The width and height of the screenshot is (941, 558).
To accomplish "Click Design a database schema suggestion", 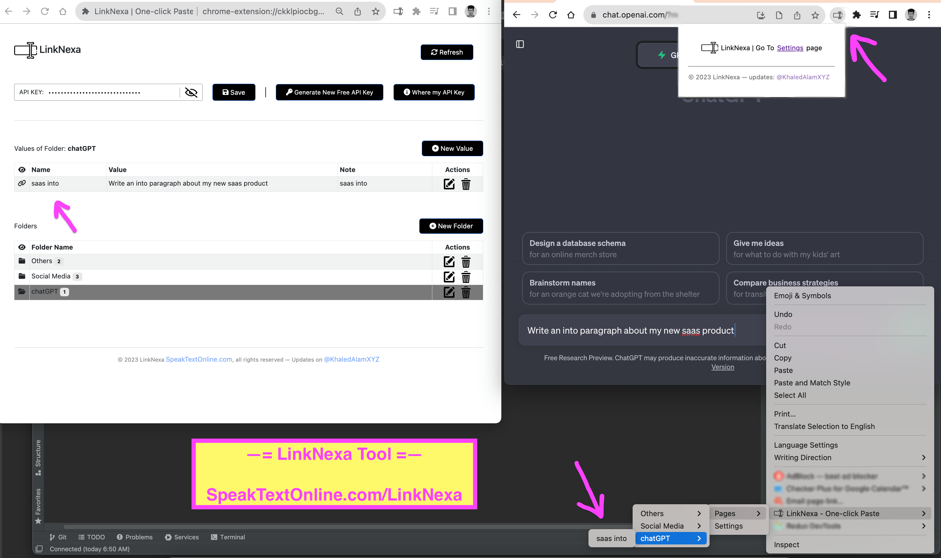I will tap(620, 248).
